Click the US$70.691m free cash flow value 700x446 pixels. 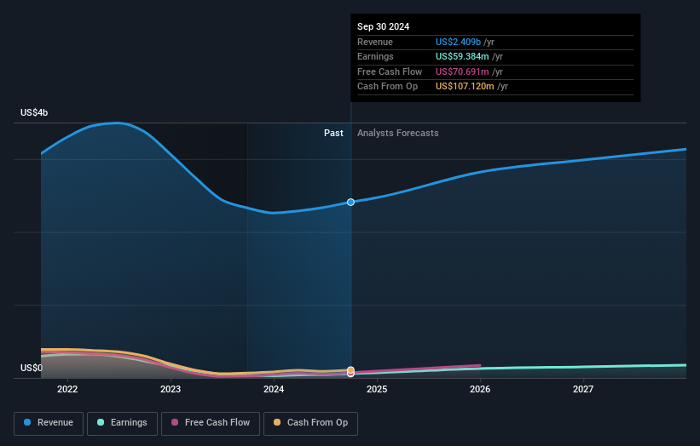point(462,71)
